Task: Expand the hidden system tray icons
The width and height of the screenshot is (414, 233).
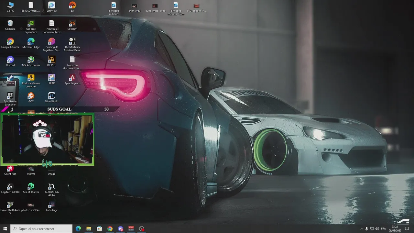Action: tap(362, 229)
